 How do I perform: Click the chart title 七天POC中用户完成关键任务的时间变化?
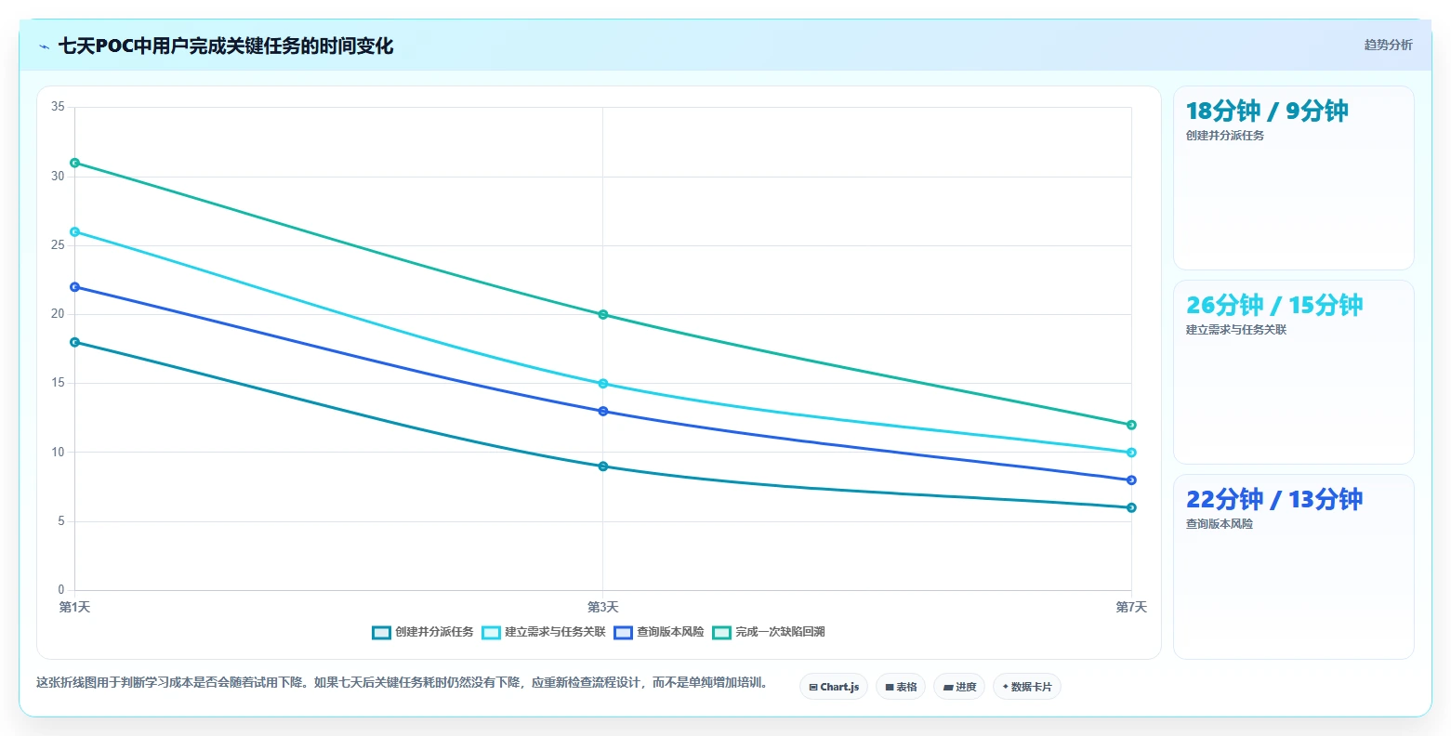point(226,46)
